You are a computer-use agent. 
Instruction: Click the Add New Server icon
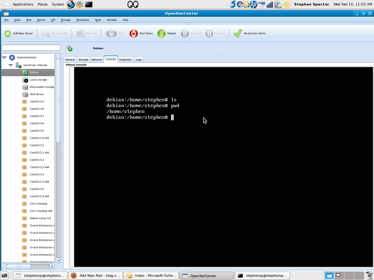(x=8, y=34)
